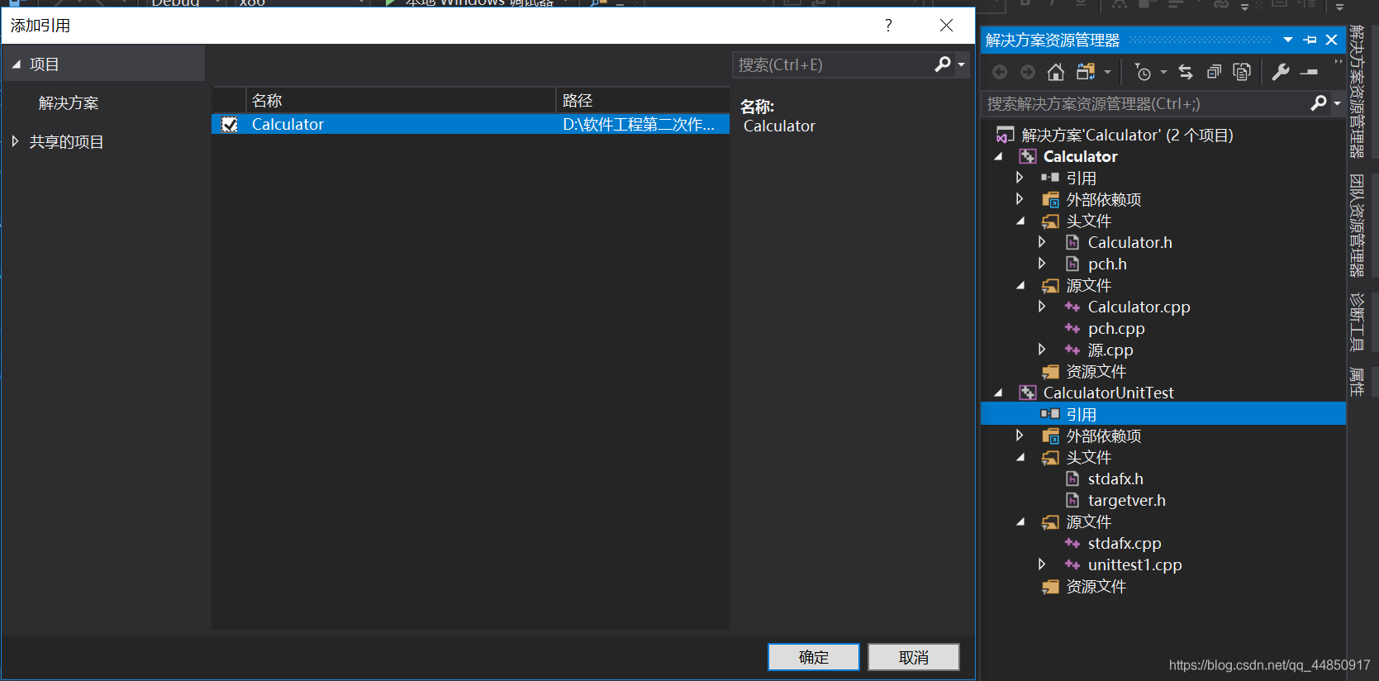Click the Show All Files icon
1379x681 pixels.
coord(1242,73)
